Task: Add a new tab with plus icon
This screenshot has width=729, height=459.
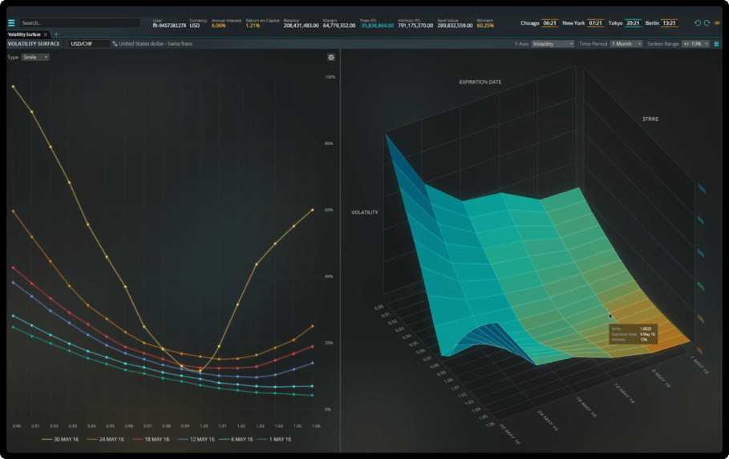Action: (56, 34)
